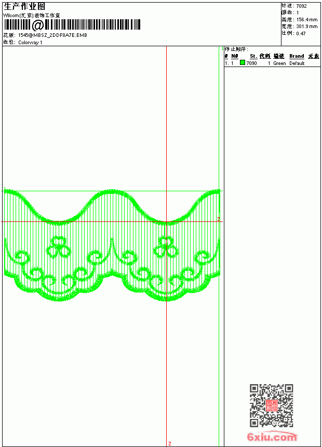This screenshot has height=447, width=322.
Task: Click the 生产作业图 title heading
Action: [x=24, y=7]
